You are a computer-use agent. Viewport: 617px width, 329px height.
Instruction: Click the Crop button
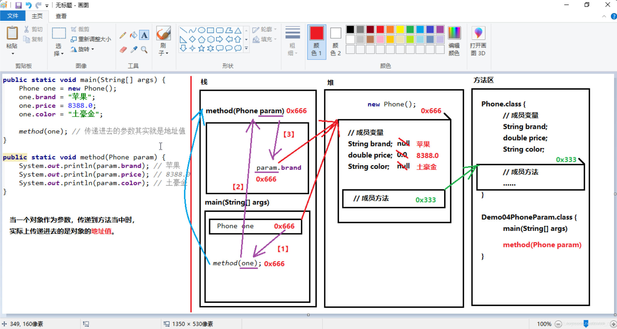click(80, 29)
